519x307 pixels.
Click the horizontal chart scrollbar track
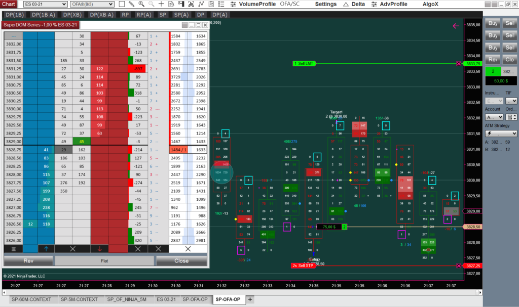coord(242,292)
